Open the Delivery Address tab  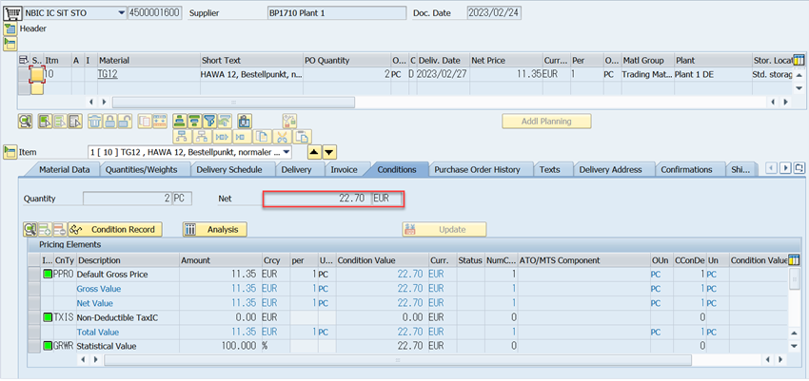click(610, 169)
